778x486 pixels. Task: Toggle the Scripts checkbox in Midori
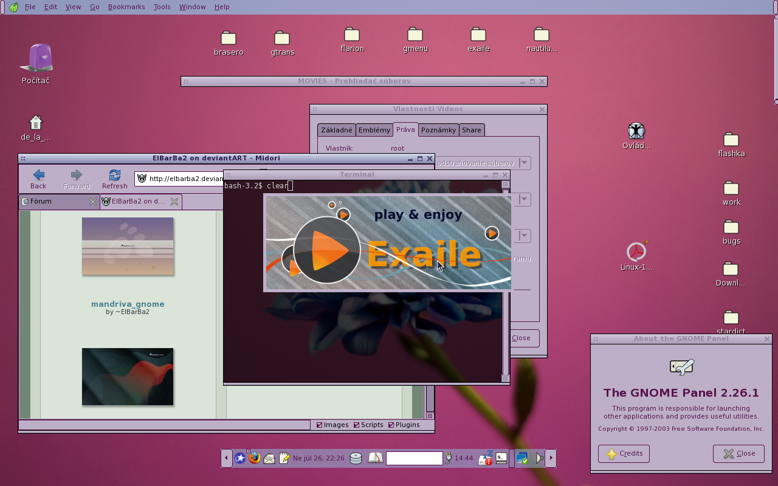click(368, 425)
